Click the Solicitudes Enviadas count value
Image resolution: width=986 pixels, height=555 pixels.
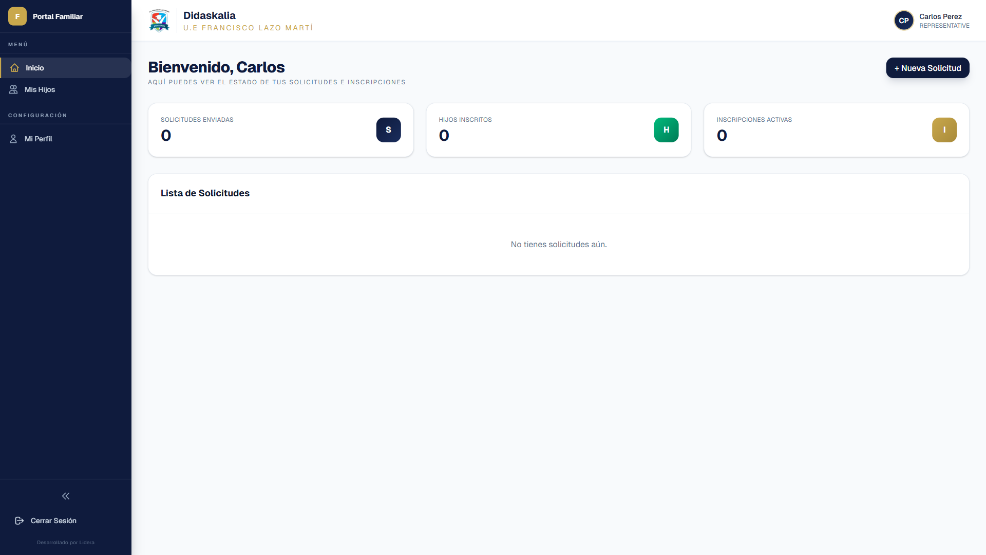click(x=166, y=135)
